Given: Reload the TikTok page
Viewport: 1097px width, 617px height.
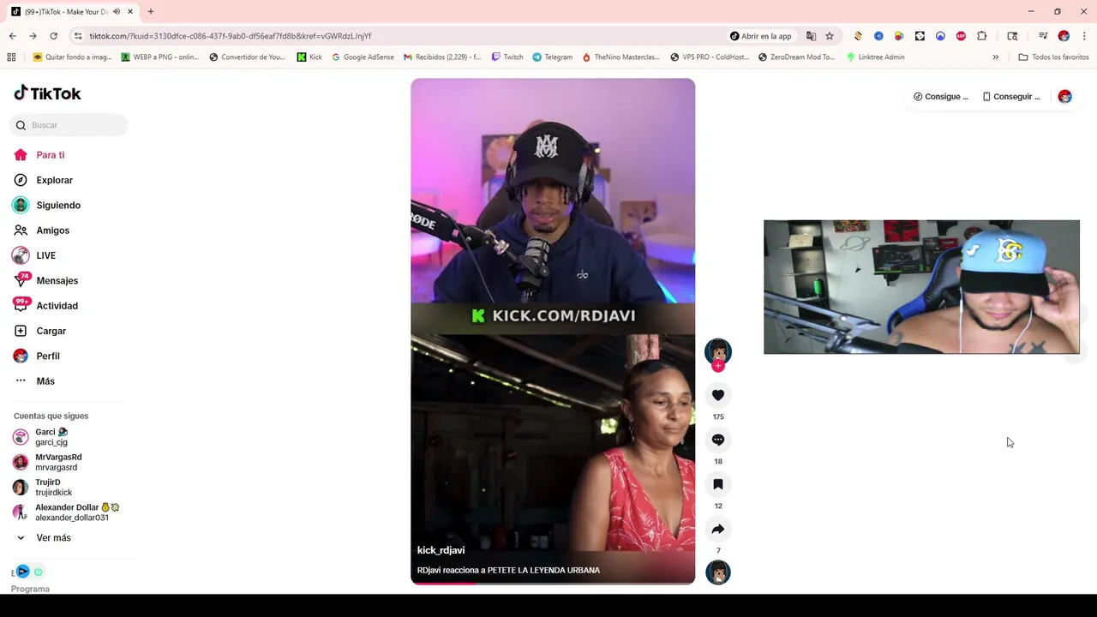Looking at the screenshot, I should pos(53,36).
